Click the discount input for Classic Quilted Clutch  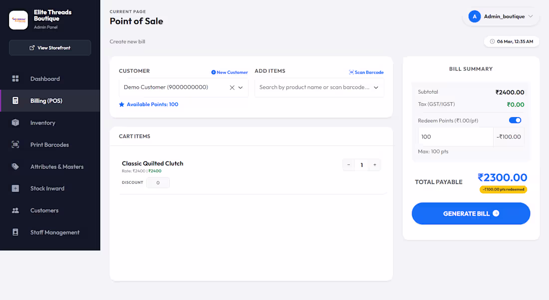(x=158, y=182)
